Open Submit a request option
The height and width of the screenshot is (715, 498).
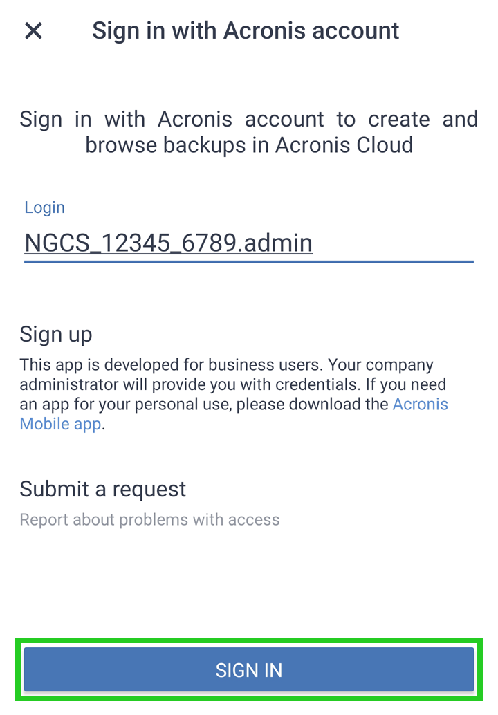click(103, 489)
